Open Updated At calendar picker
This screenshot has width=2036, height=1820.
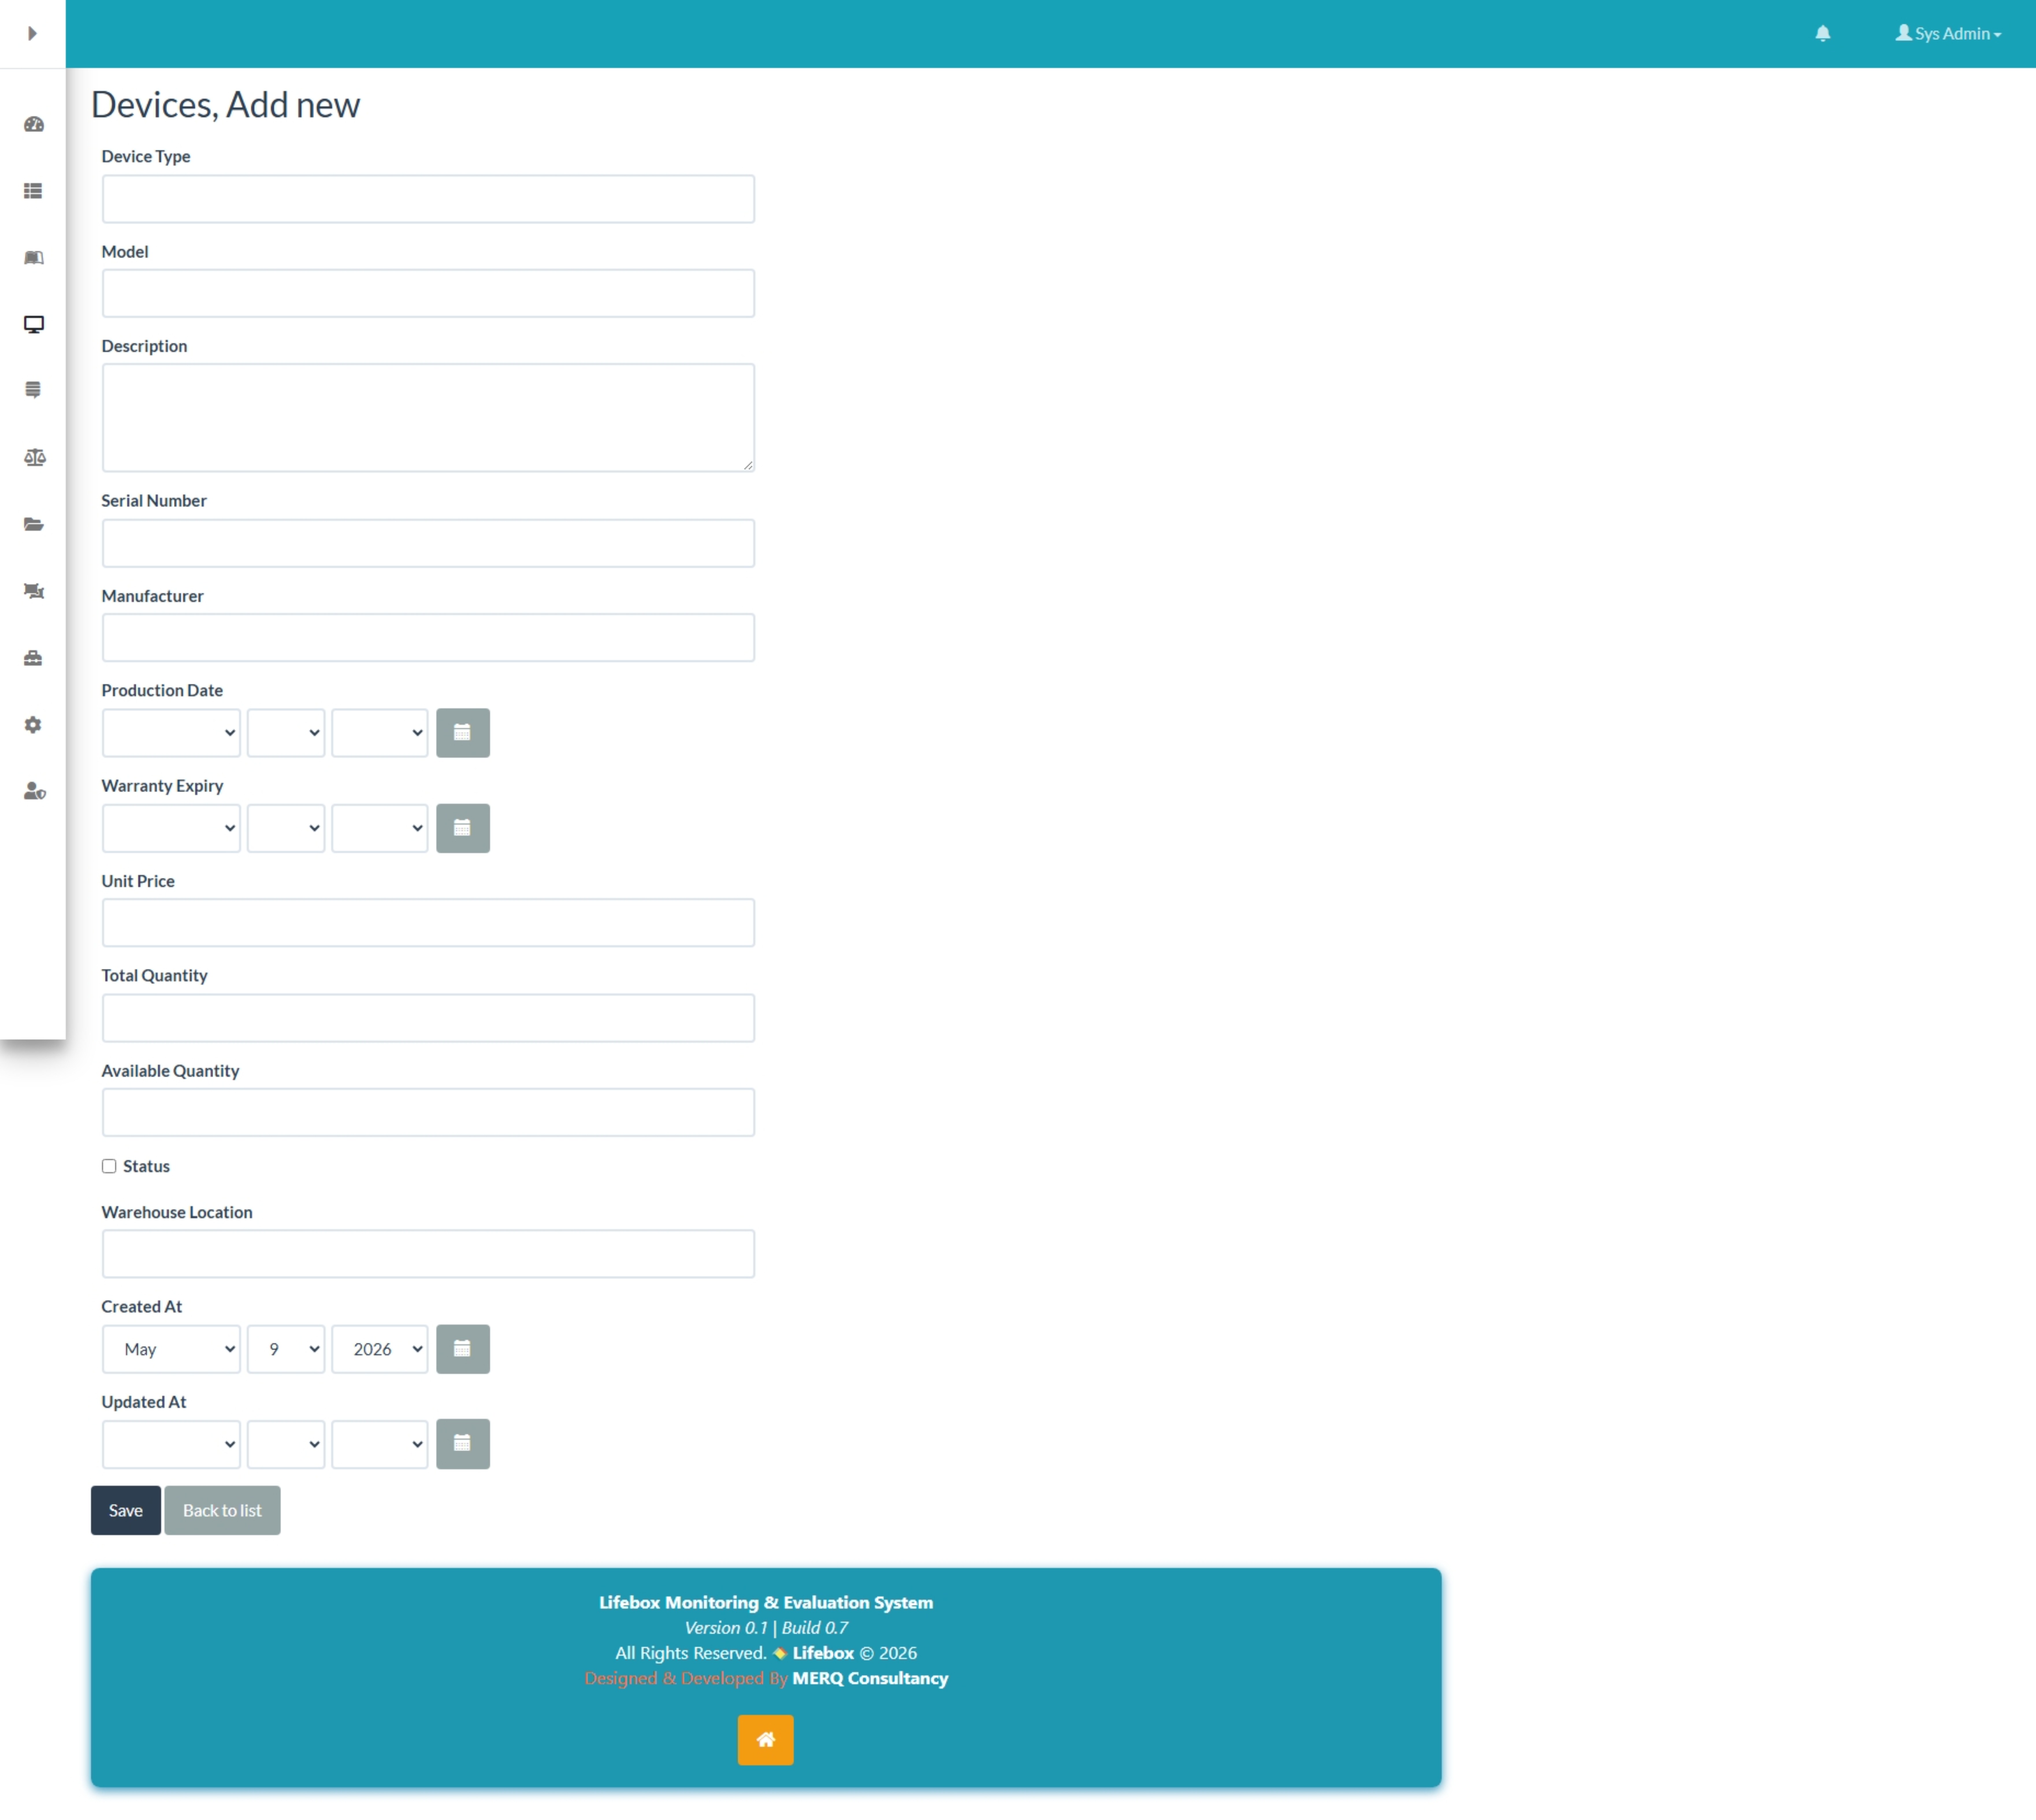click(x=463, y=1444)
